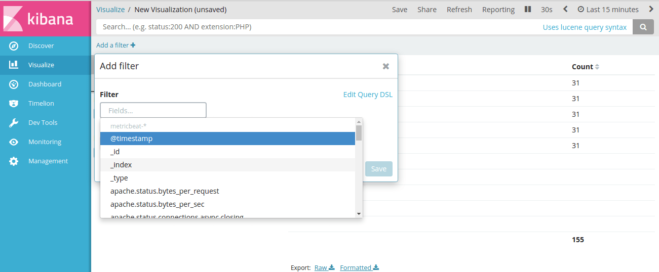Click the Edit Query DSL link
Viewport: 659px width, 272px height.
(x=368, y=95)
